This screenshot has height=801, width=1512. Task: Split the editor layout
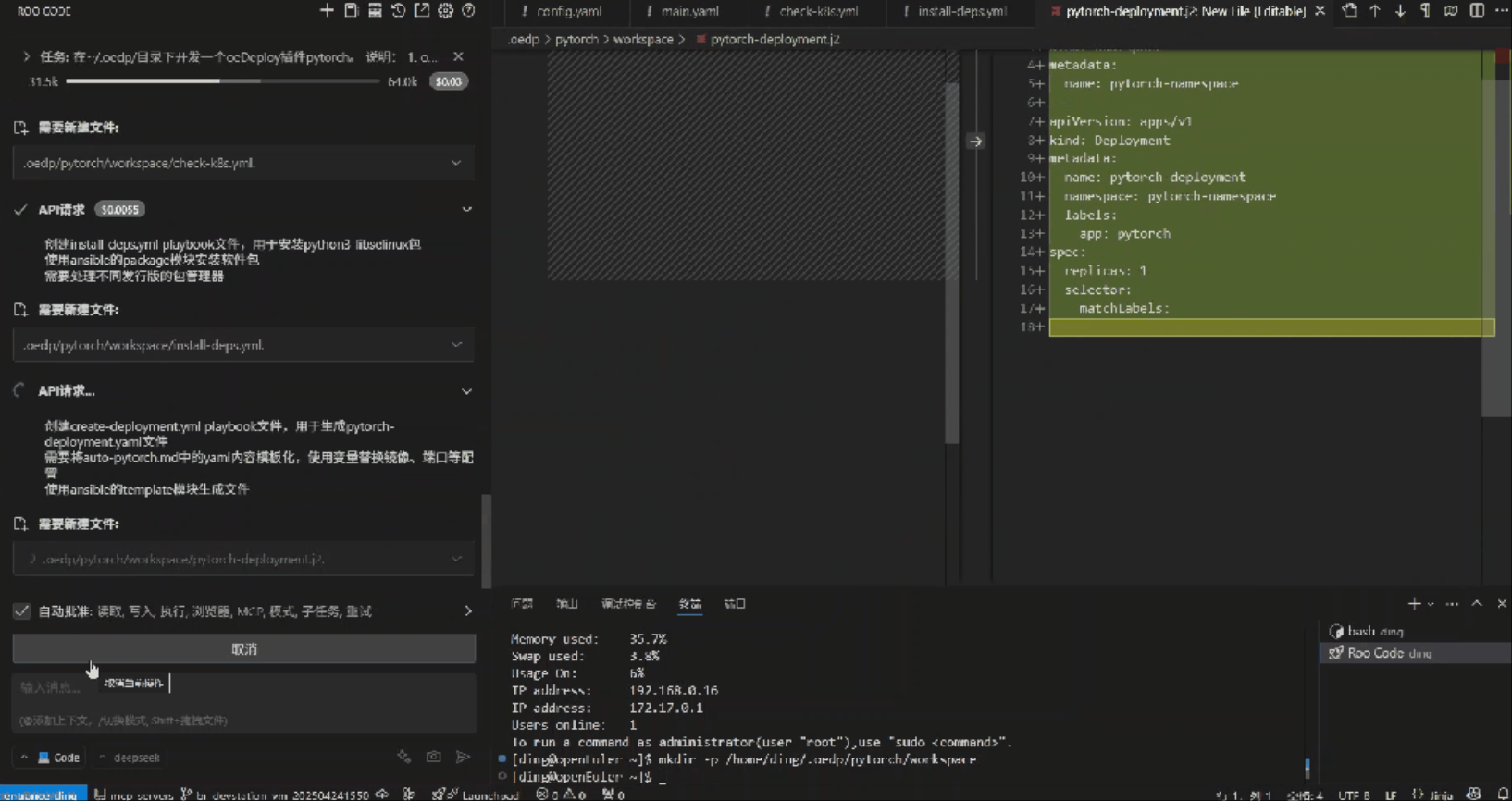click(1477, 10)
